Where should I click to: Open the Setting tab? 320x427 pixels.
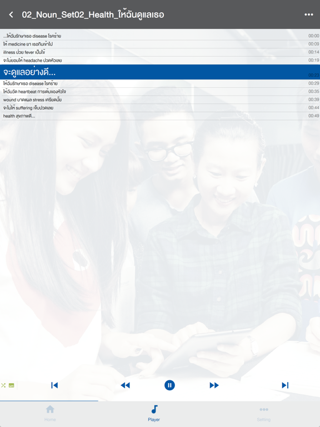click(x=264, y=414)
